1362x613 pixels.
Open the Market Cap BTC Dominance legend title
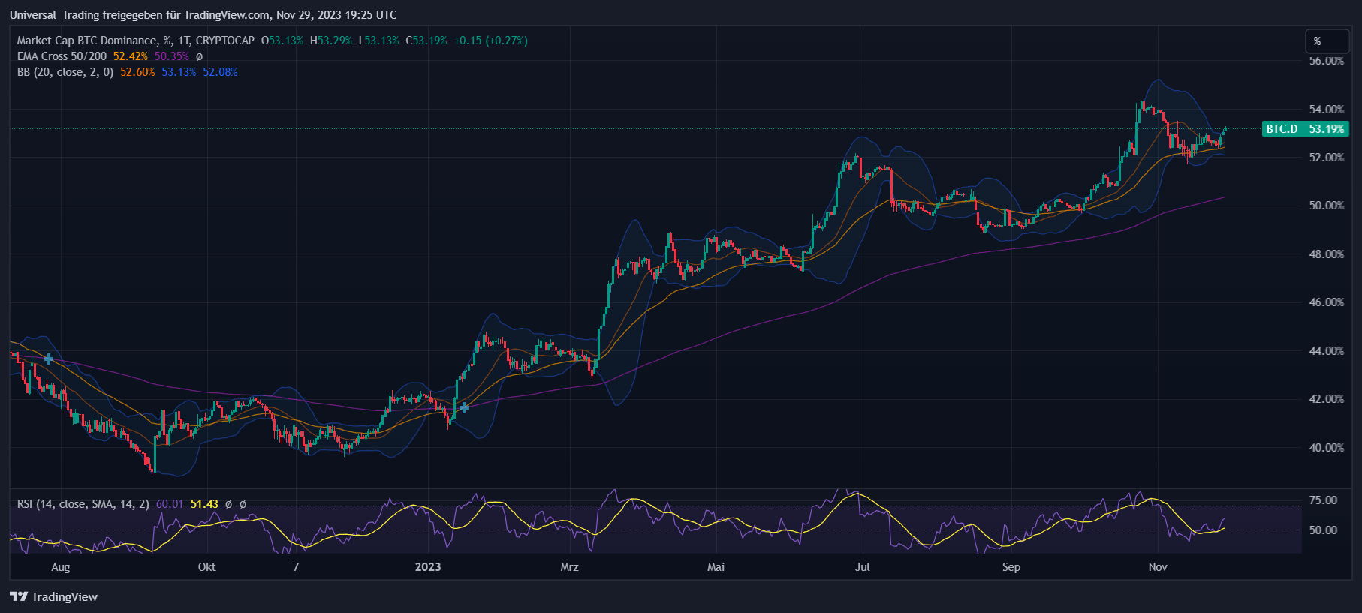coord(135,41)
